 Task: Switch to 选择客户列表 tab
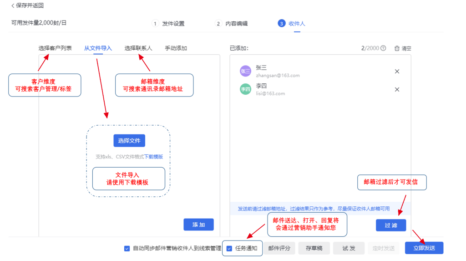[x=55, y=48]
